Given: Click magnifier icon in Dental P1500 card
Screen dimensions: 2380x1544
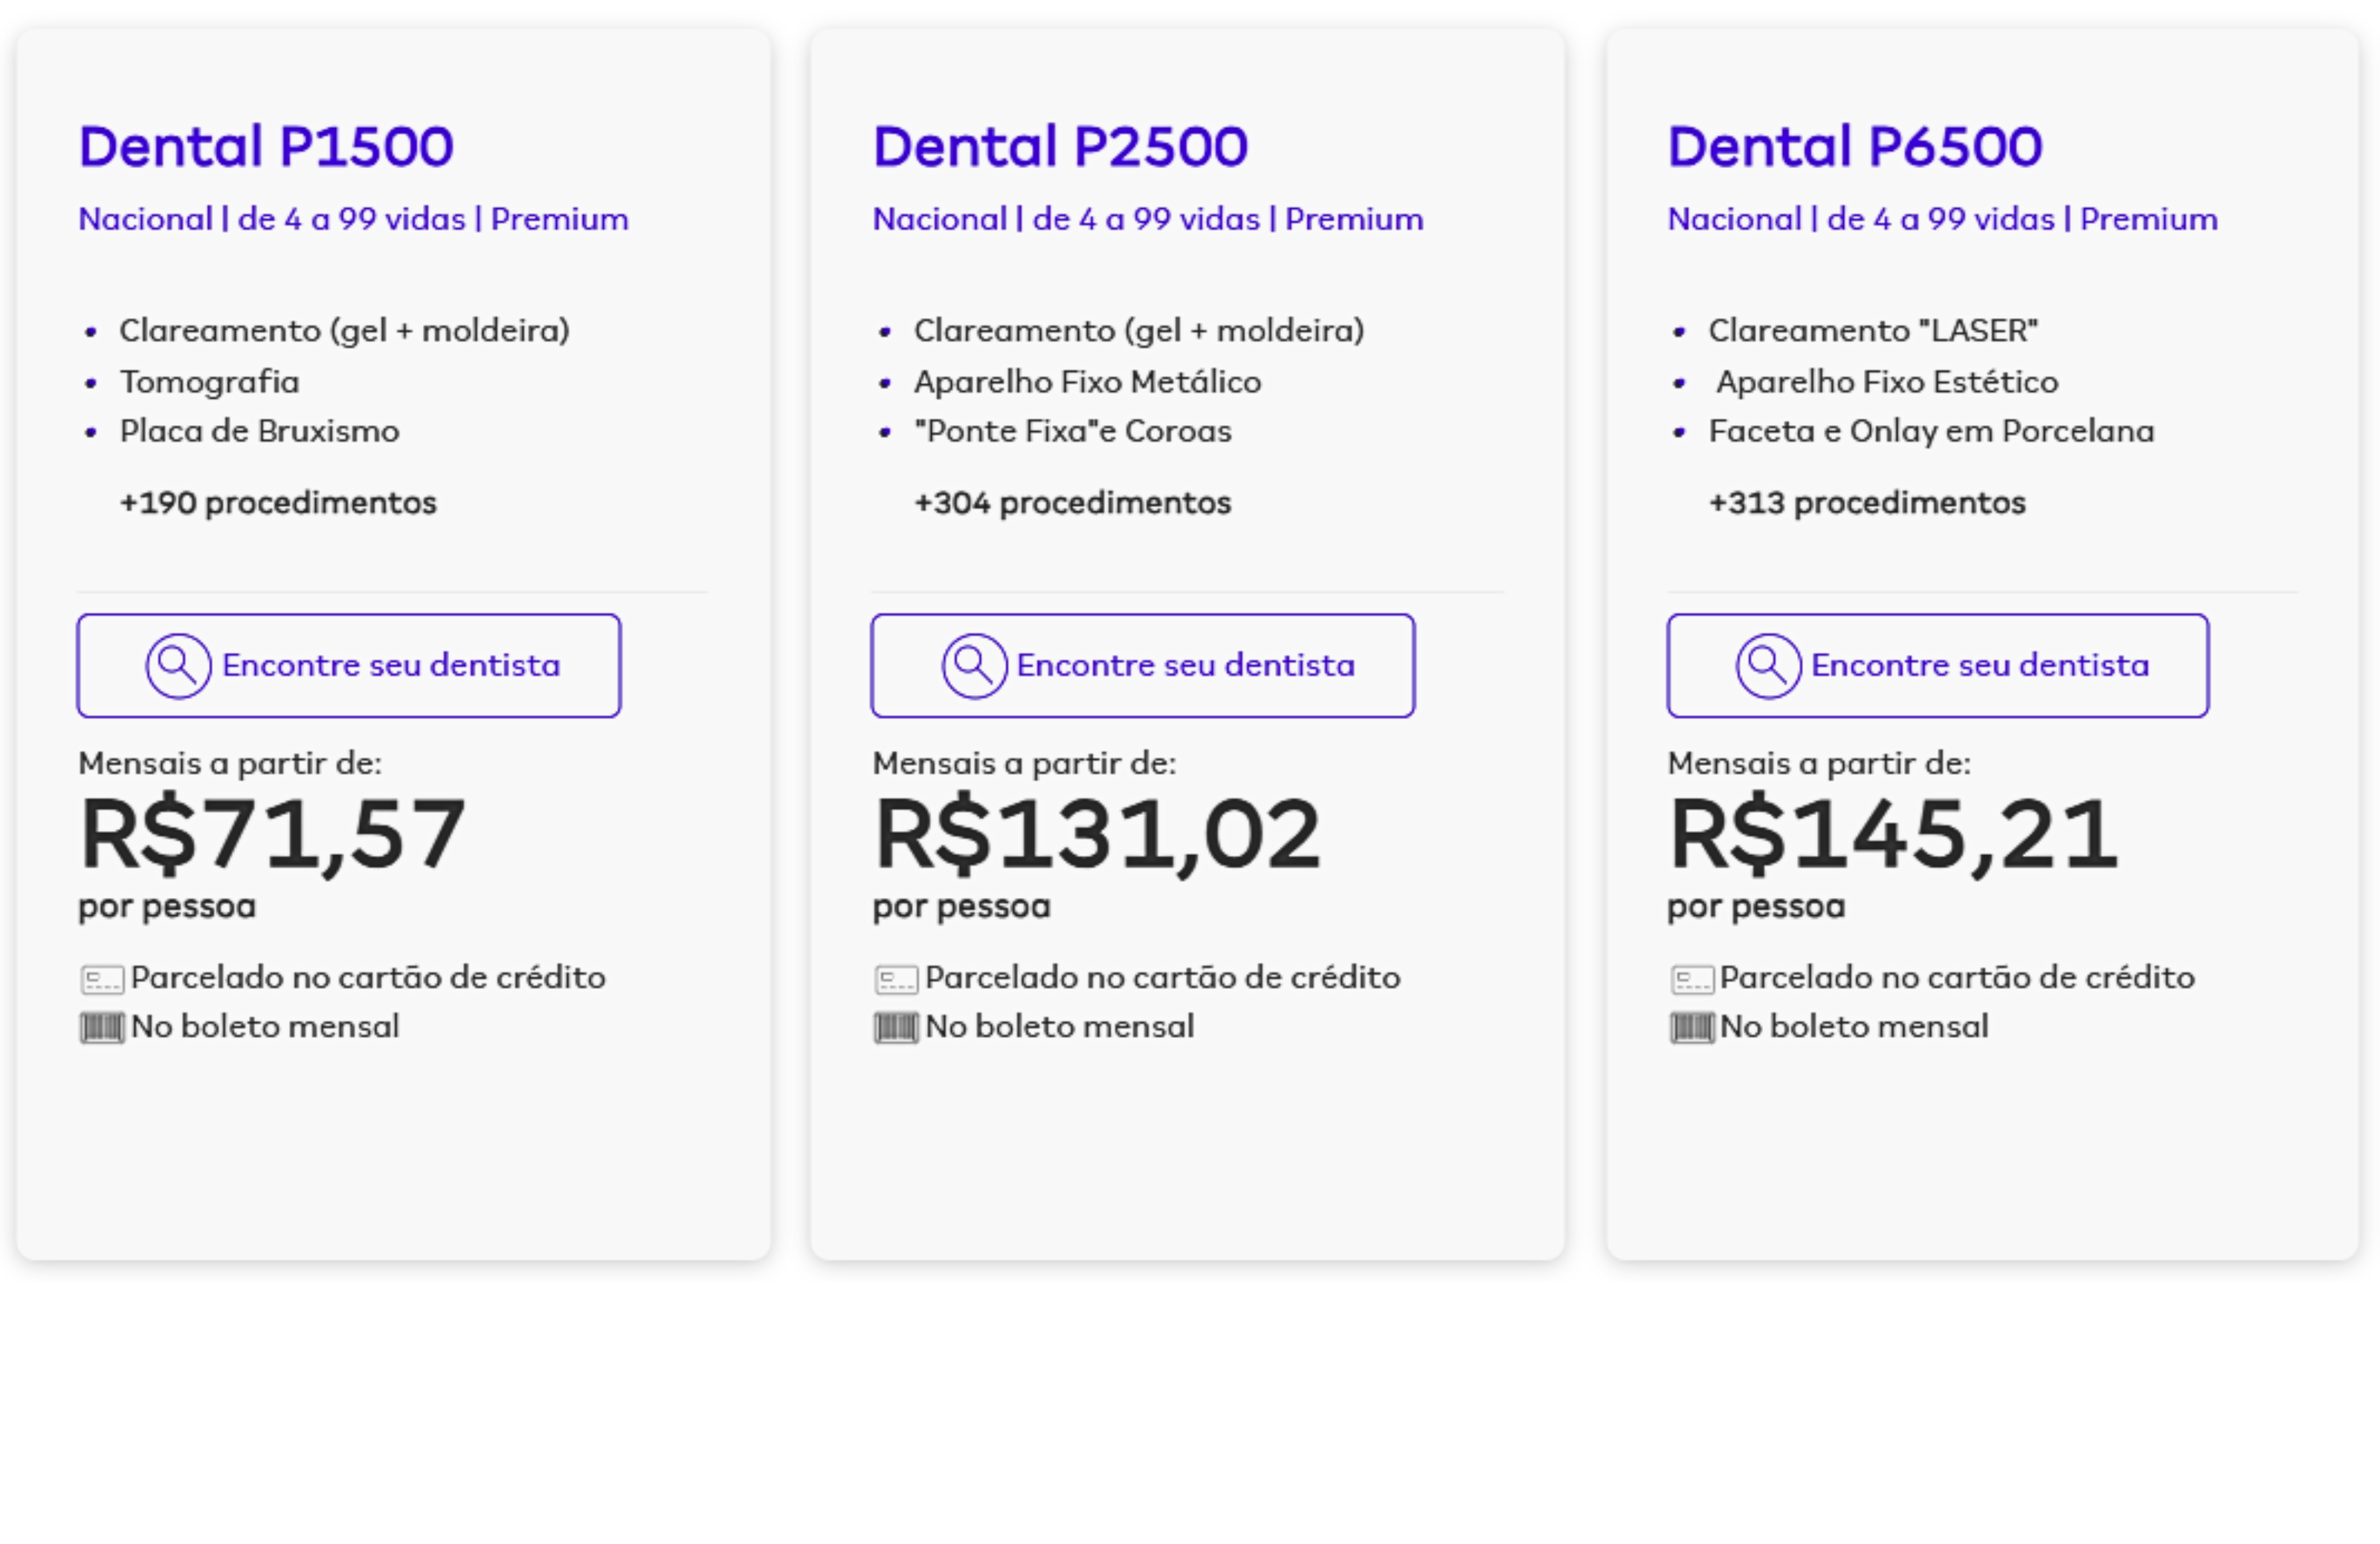Looking at the screenshot, I should pos(178,666).
